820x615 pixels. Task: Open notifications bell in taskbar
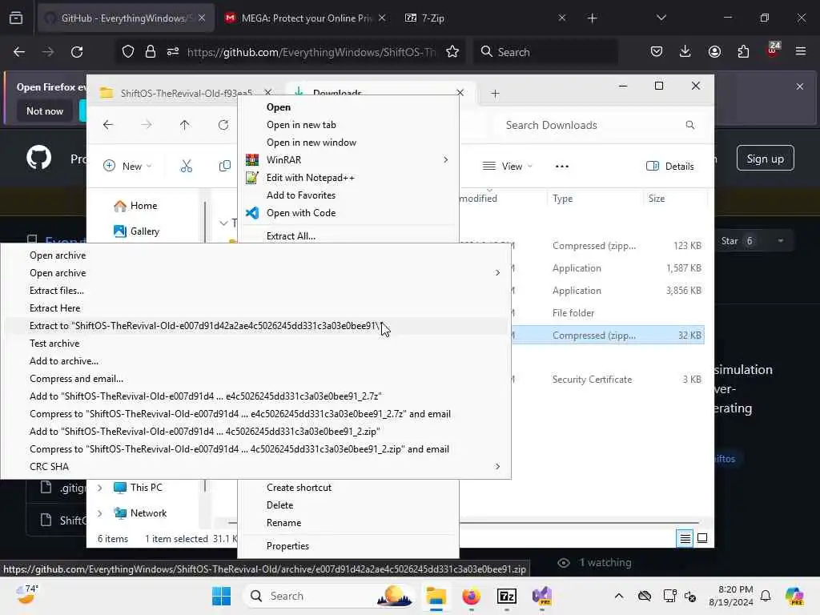click(766, 596)
